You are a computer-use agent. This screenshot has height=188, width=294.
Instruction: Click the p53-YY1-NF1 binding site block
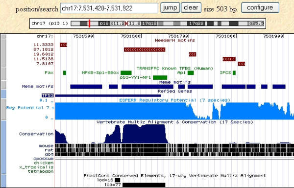pyautogui.click(x=160, y=77)
